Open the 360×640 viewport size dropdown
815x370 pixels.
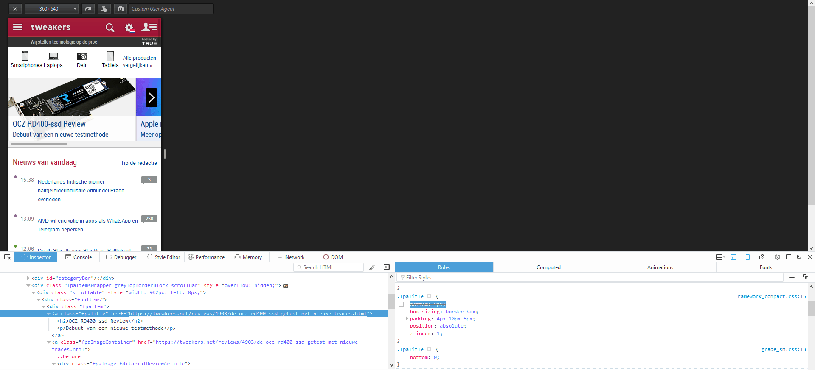click(x=52, y=9)
